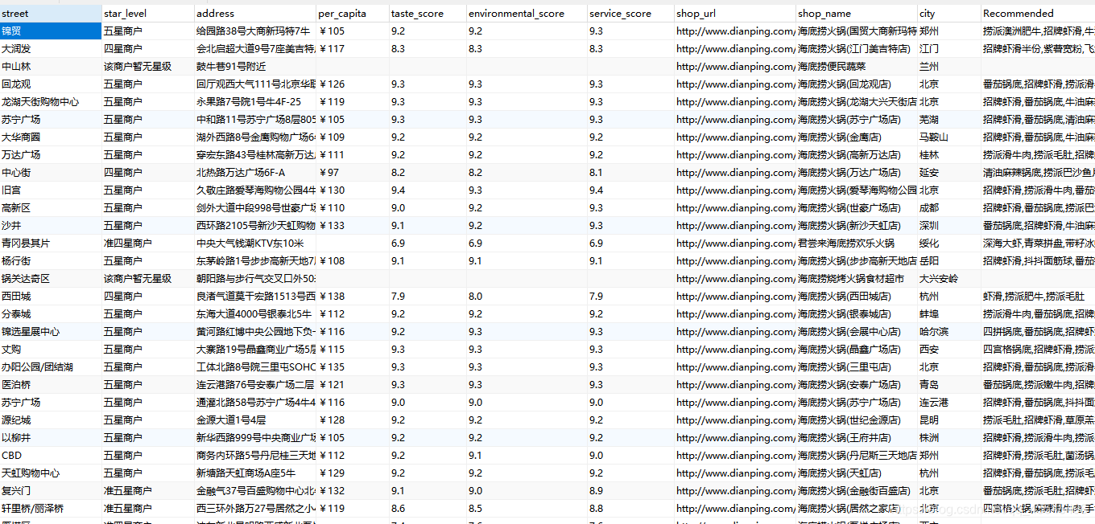Click the city cell 芜湖
Viewport: 1095px width, 524px height.
[949, 119]
